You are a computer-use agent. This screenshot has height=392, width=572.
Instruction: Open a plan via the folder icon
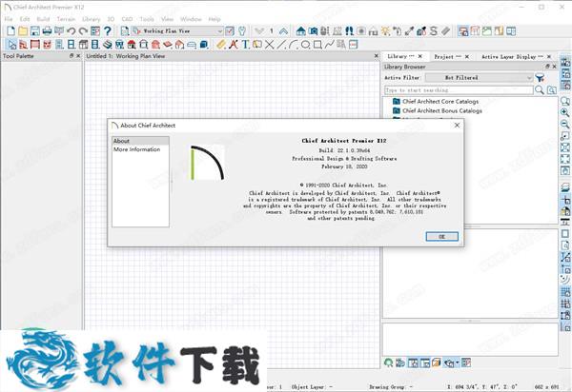pyautogui.click(x=23, y=31)
